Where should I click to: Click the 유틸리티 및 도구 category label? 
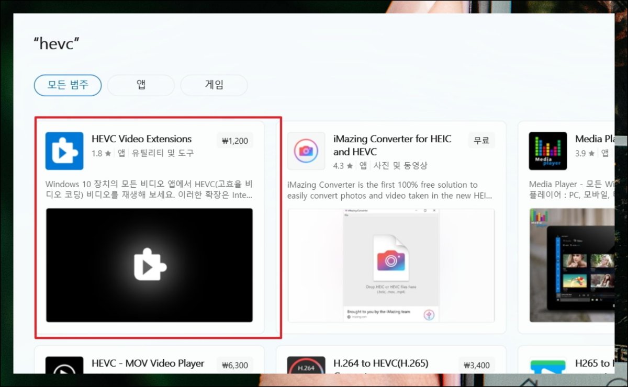(163, 153)
